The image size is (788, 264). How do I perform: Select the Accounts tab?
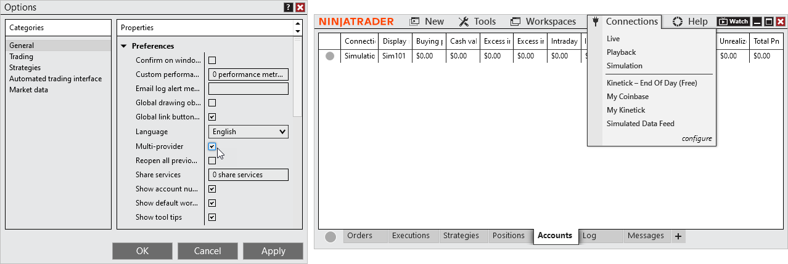coord(556,236)
